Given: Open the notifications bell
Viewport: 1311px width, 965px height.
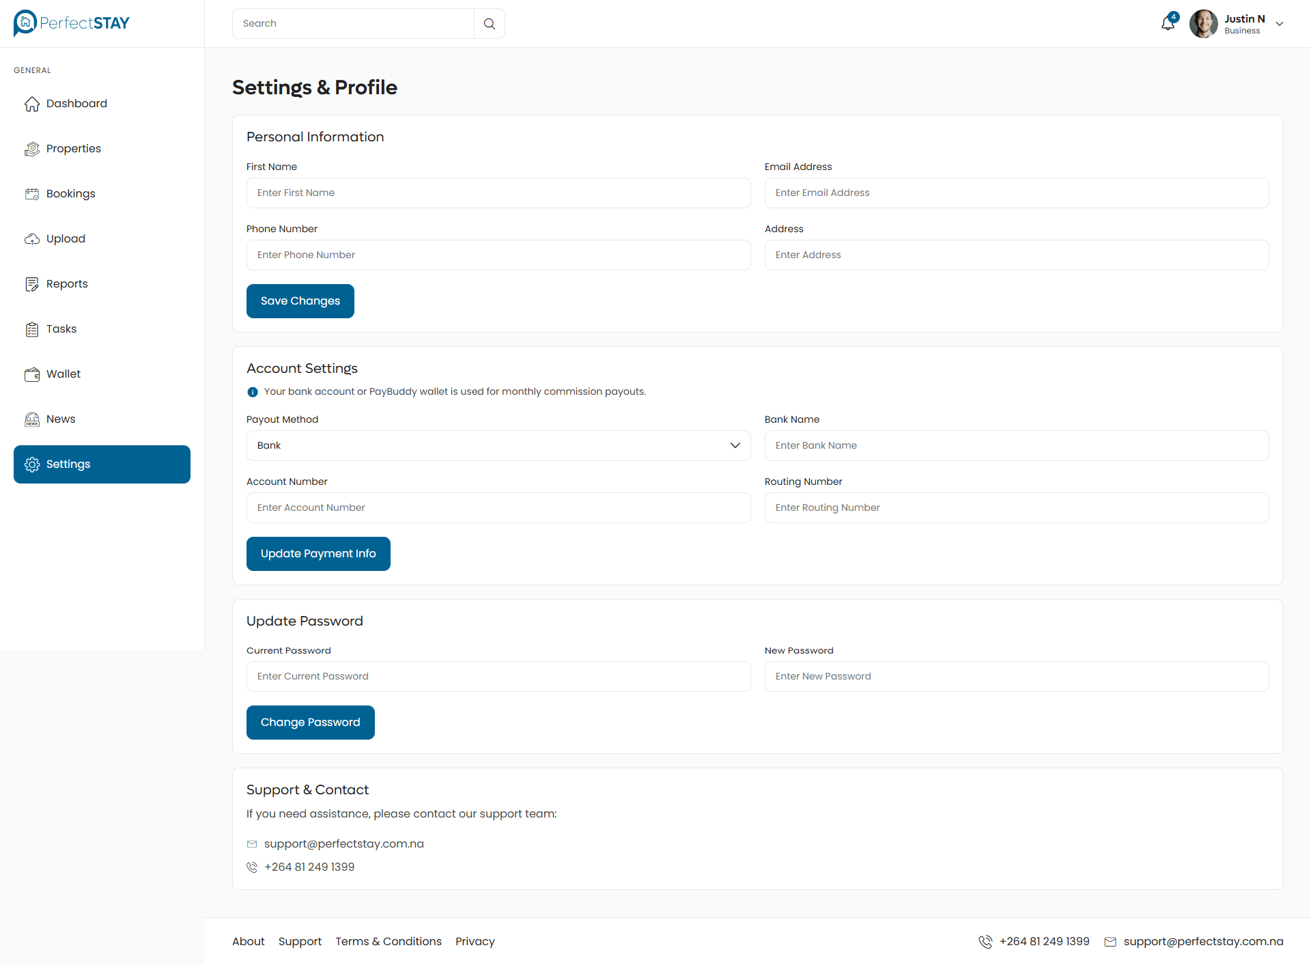Looking at the screenshot, I should coord(1168,24).
